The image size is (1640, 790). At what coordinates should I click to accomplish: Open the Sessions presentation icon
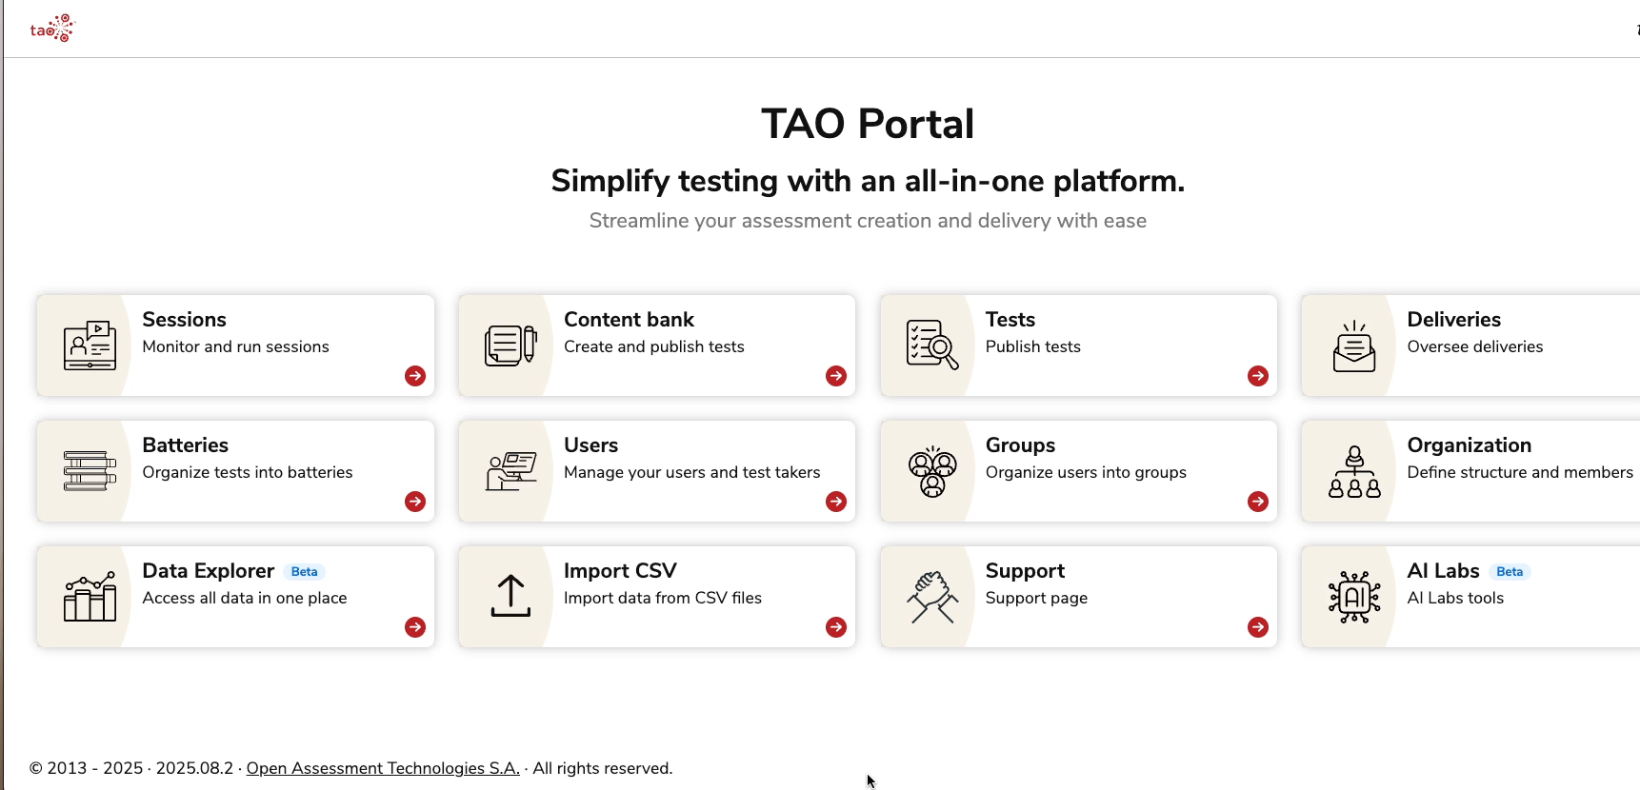[90, 346]
